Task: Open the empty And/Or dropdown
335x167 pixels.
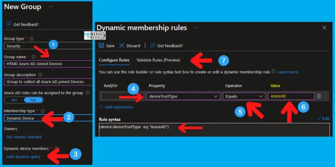Action: [122, 96]
